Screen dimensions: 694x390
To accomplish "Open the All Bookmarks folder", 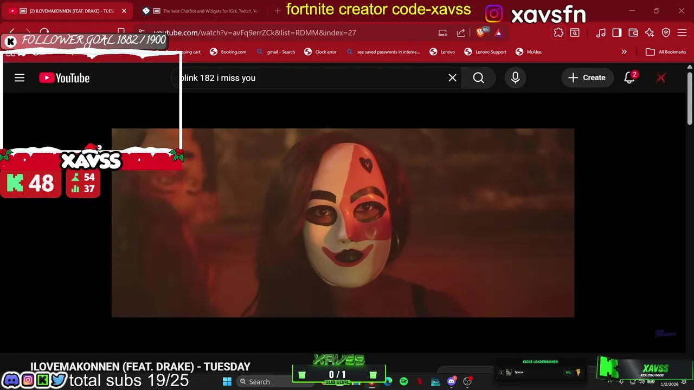I will pyautogui.click(x=666, y=52).
